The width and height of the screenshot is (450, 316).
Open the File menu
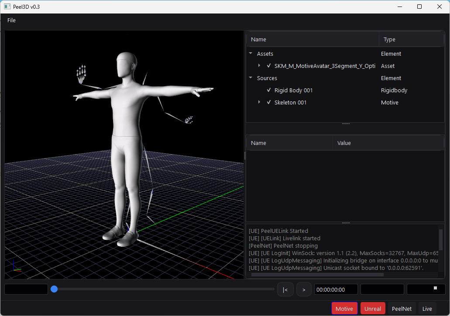click(x=11, y=20)
